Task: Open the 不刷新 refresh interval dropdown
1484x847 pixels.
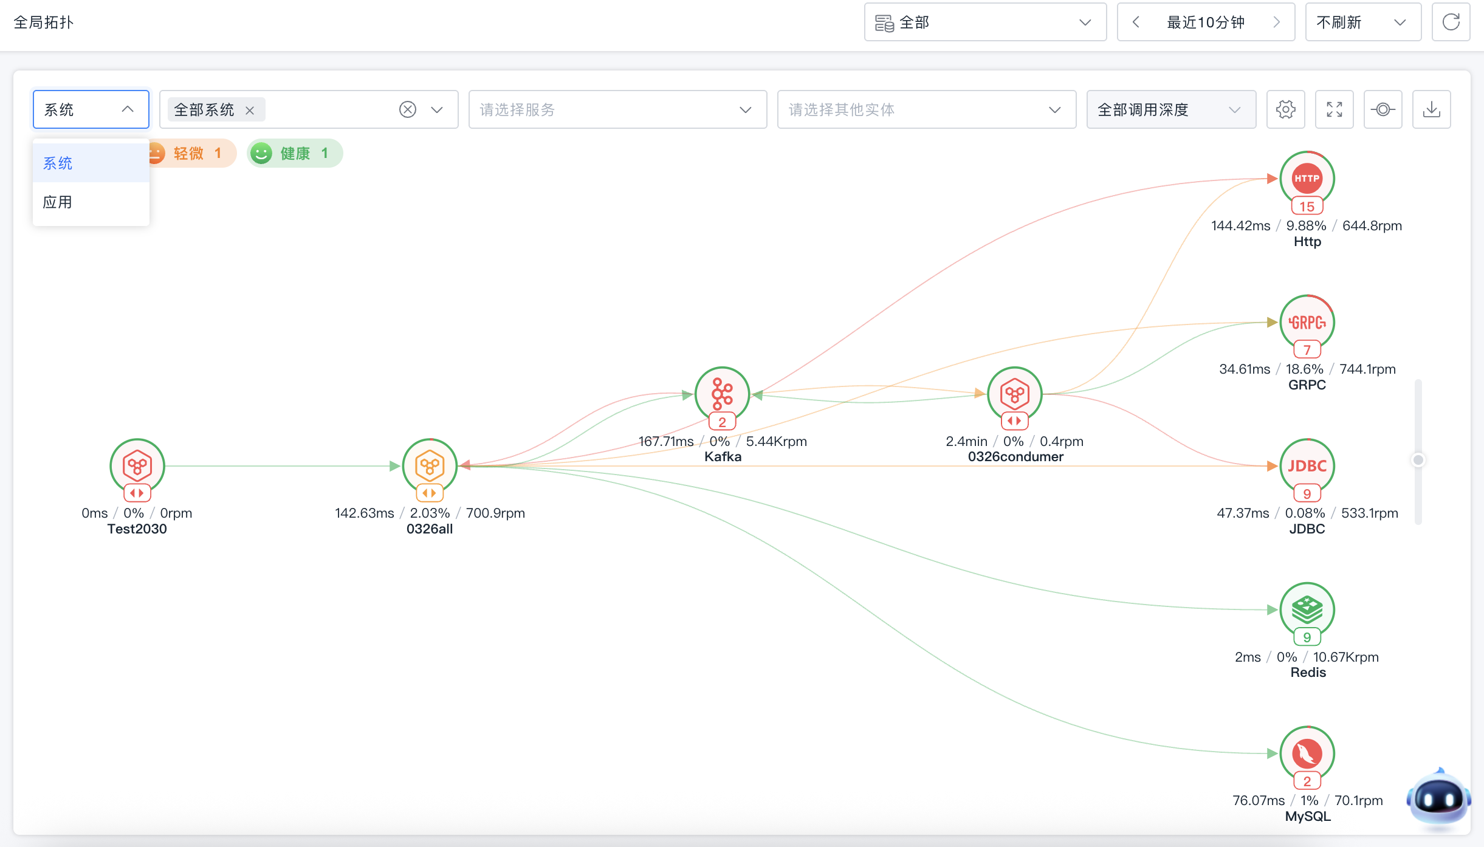Action: coord(1363,22)
